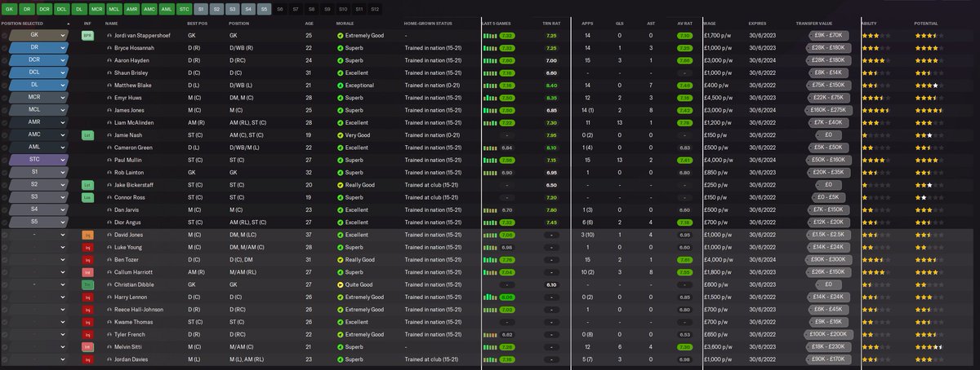Click James Jones's £160K - £275K transfer value badge

click(x=829, y=110)
